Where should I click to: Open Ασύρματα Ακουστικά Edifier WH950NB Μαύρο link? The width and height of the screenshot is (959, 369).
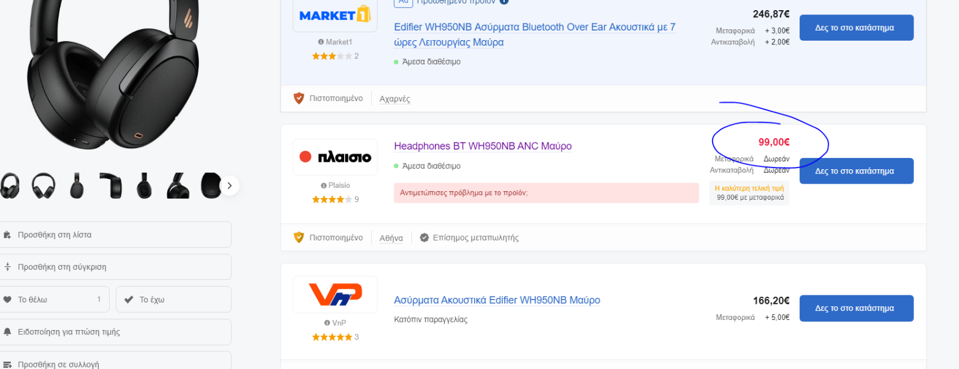pos(497,300)
